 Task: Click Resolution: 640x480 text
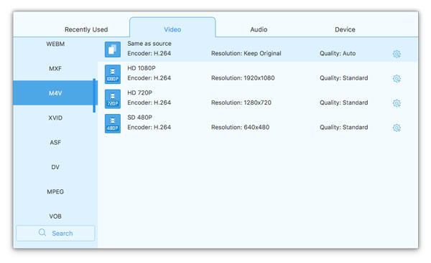tap(240, 128)
